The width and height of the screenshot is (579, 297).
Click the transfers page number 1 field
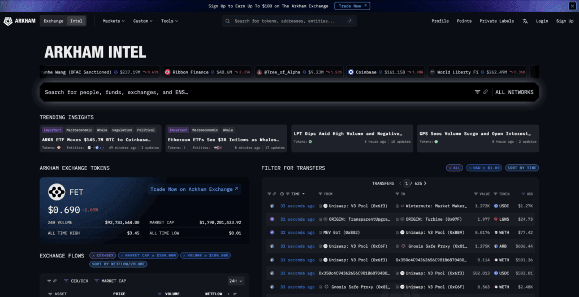407,184
